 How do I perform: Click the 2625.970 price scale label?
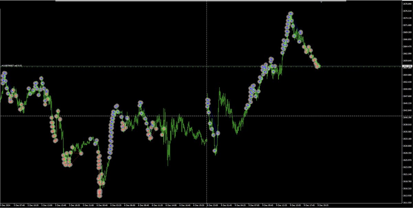click(x=407, y=160)
